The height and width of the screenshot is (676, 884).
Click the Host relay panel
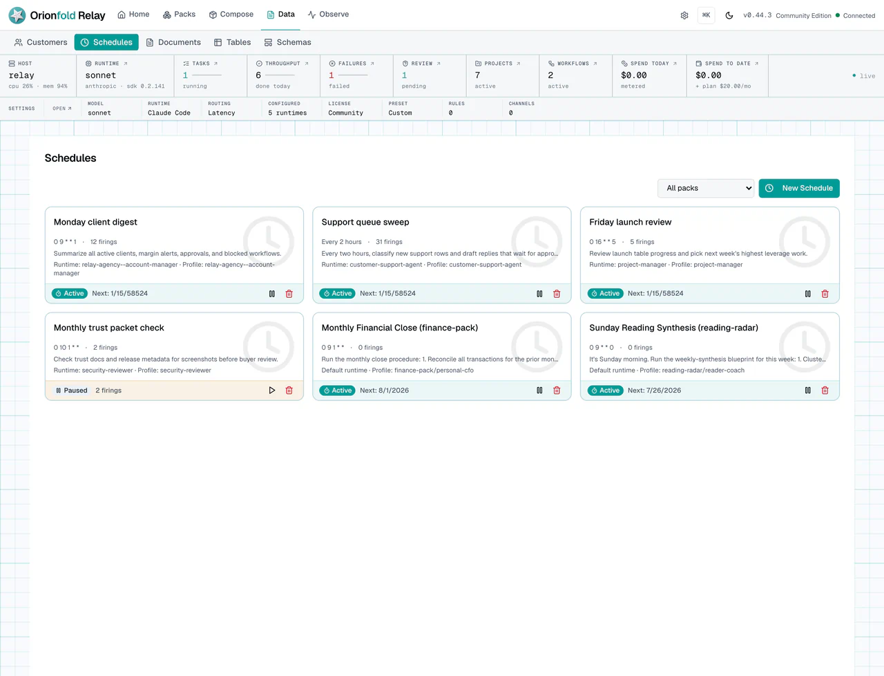38,75
